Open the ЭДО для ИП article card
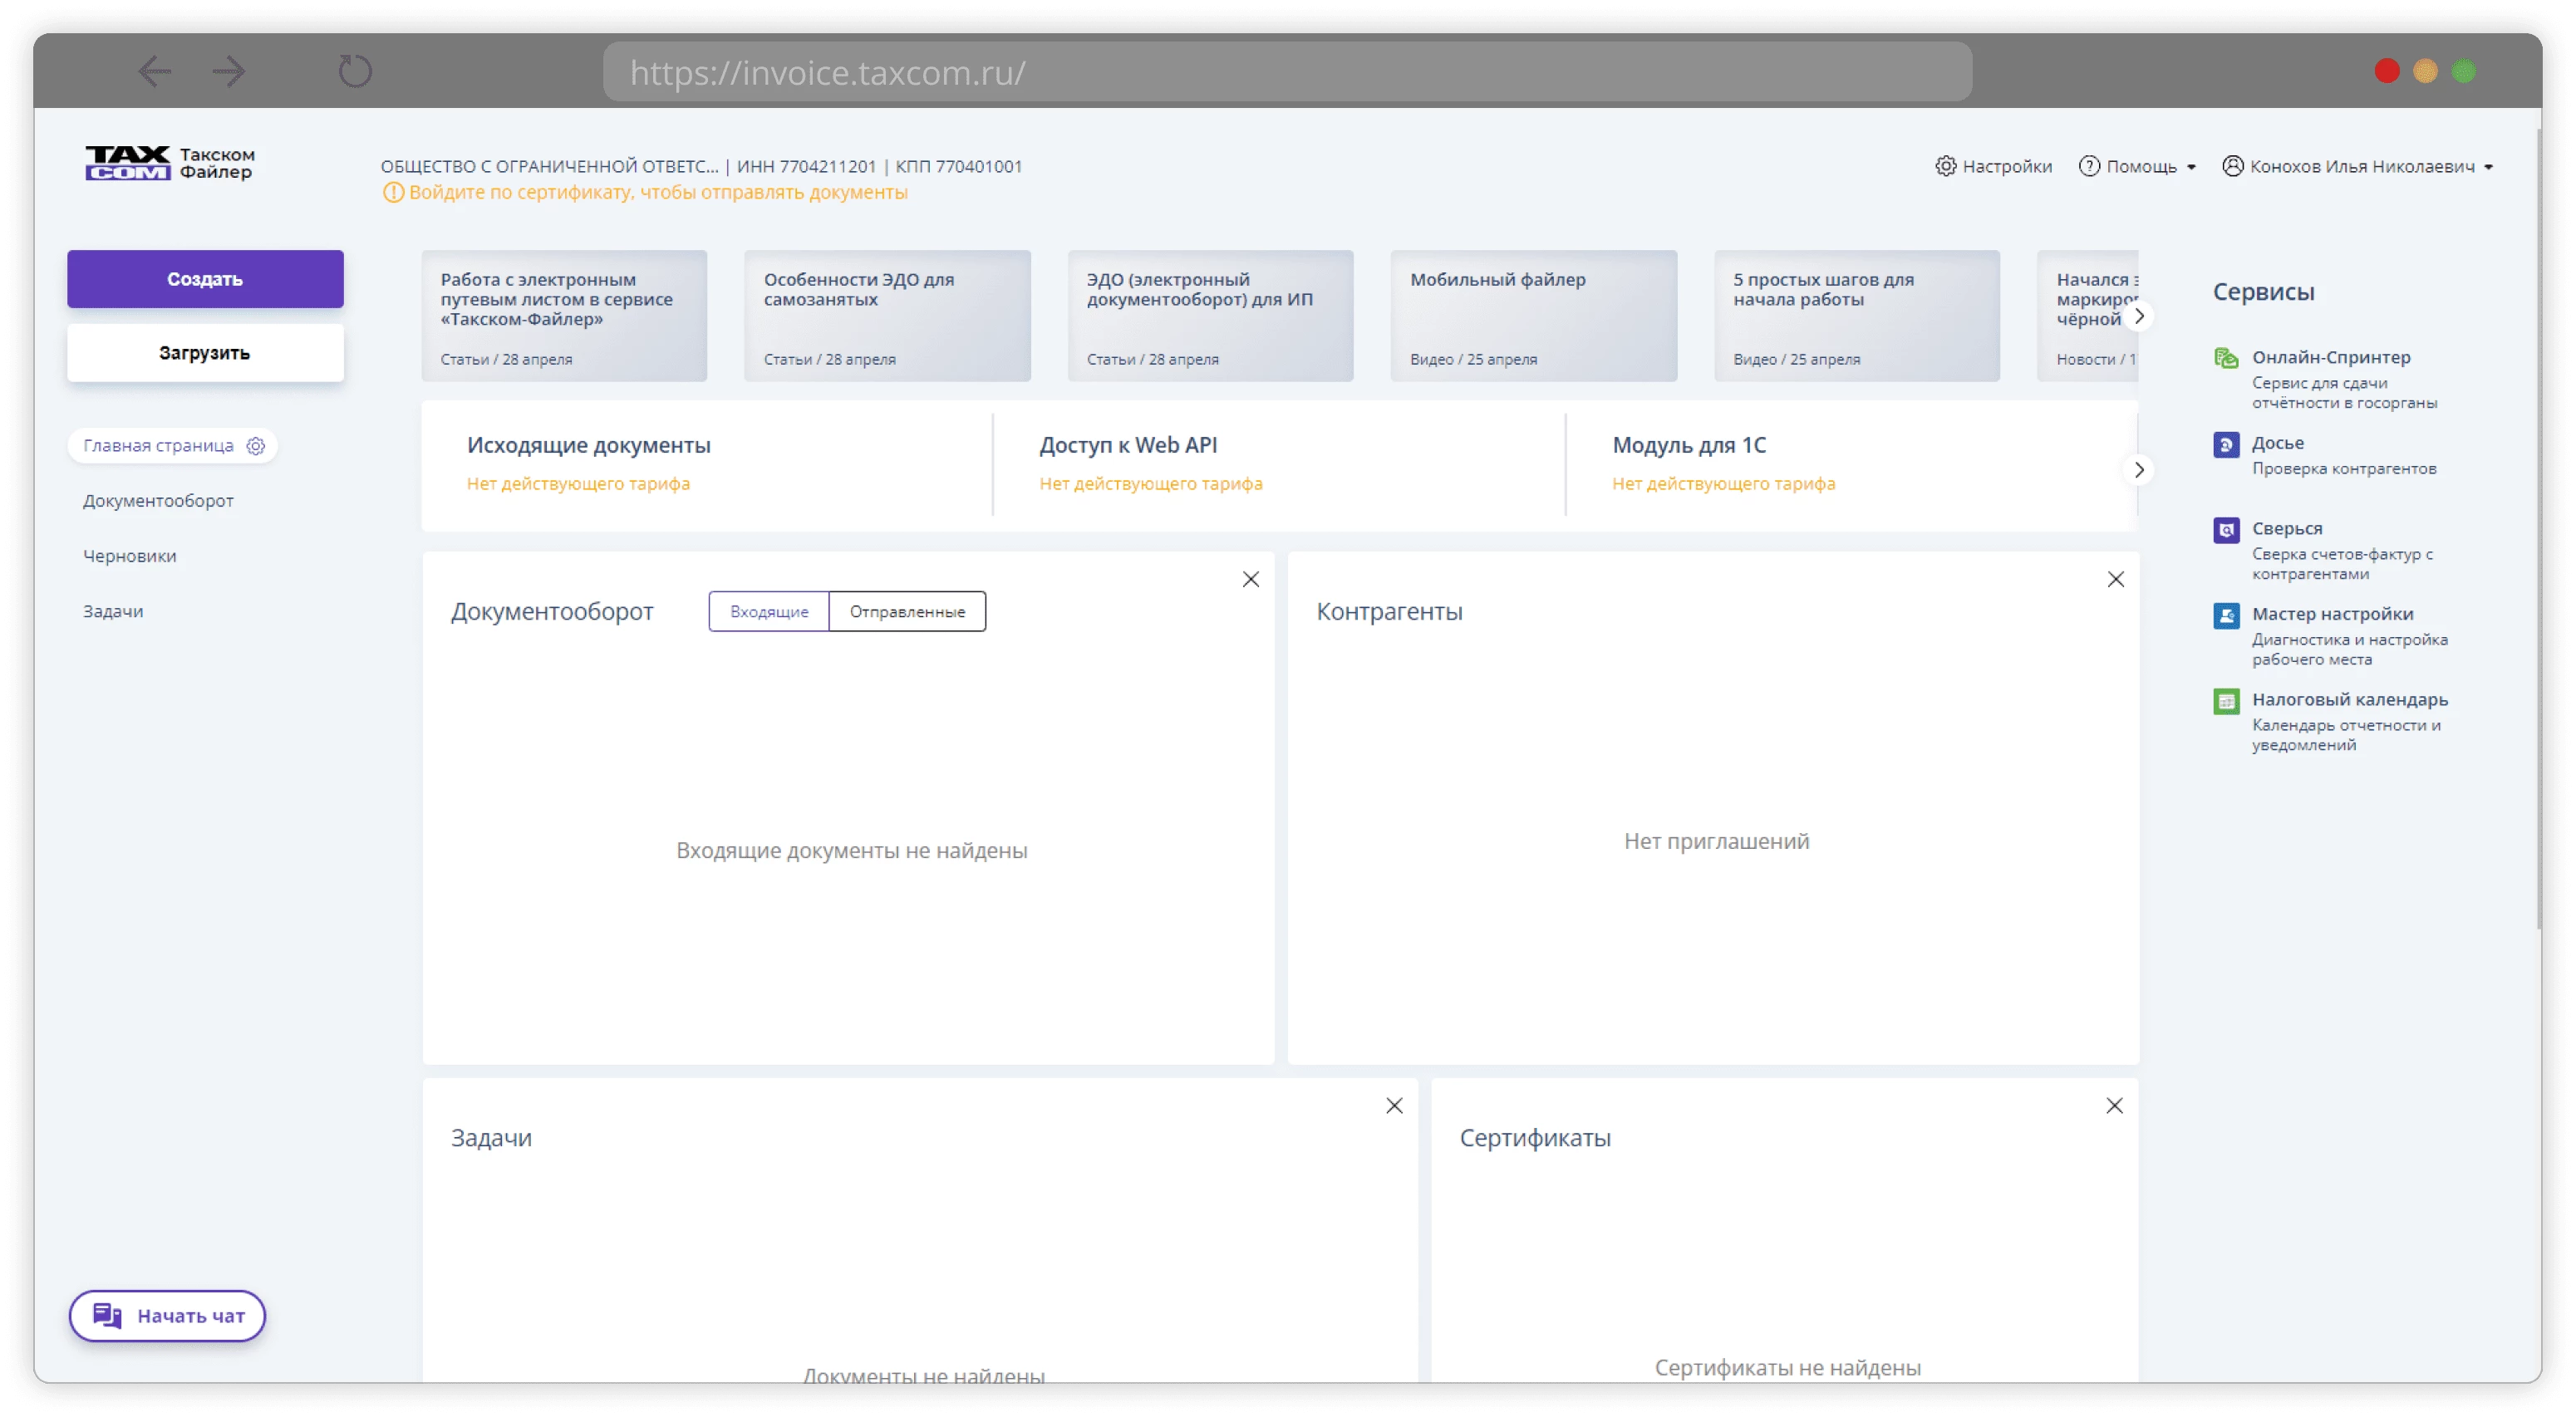The width and height of the screenshot is (2576, 1417). 1210,316
